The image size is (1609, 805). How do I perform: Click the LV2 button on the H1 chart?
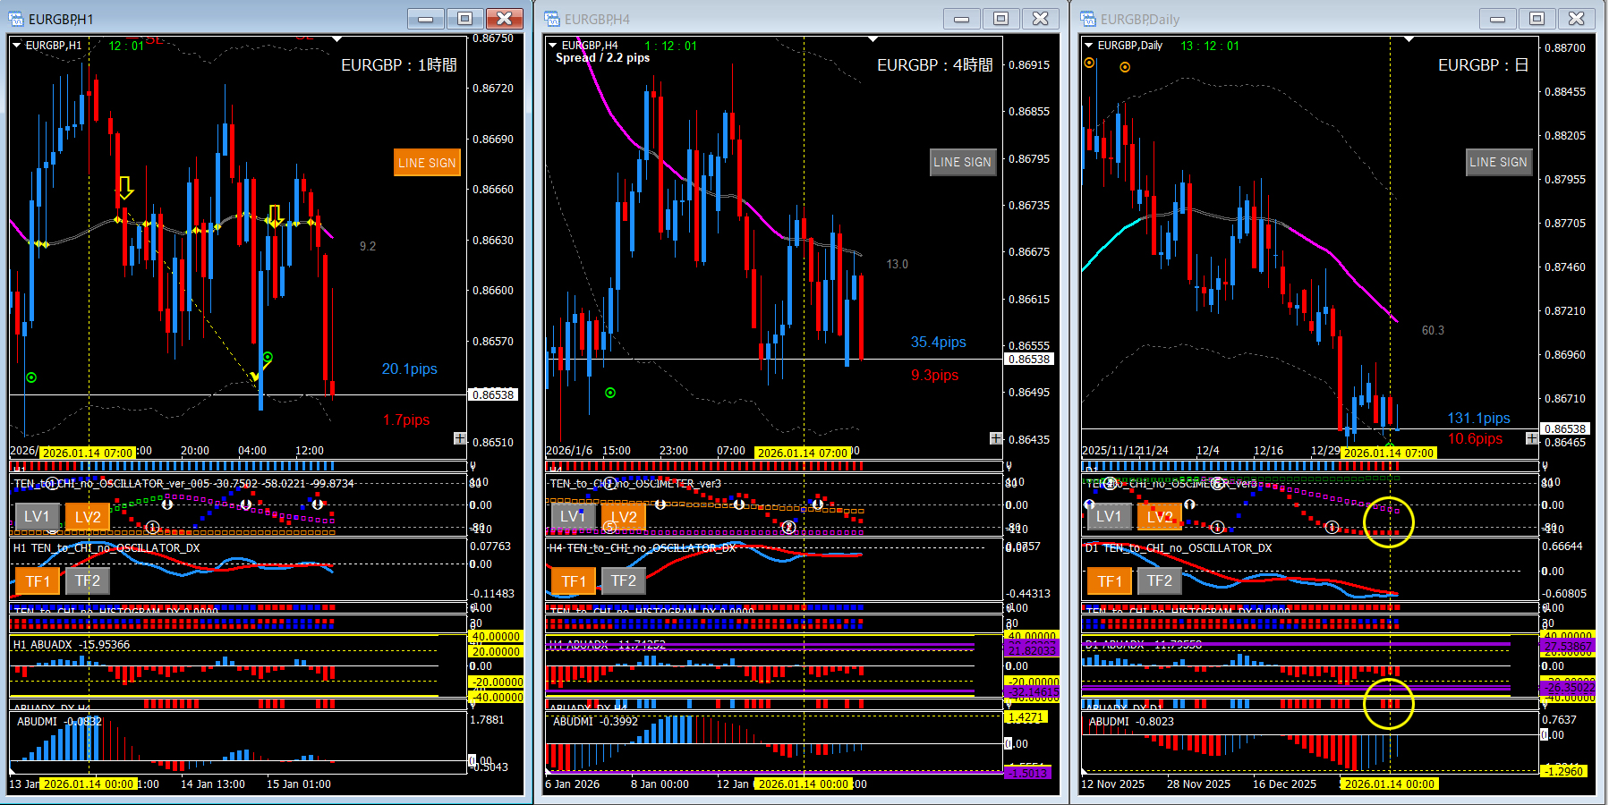tap(88, 516)
